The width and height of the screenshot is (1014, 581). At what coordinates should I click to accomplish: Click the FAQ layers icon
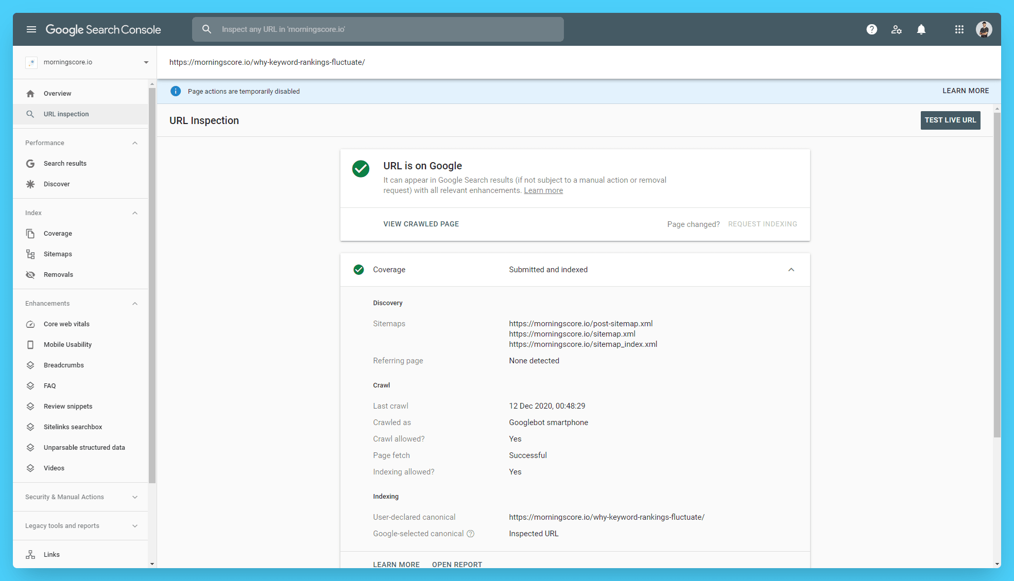pos(30,386)
